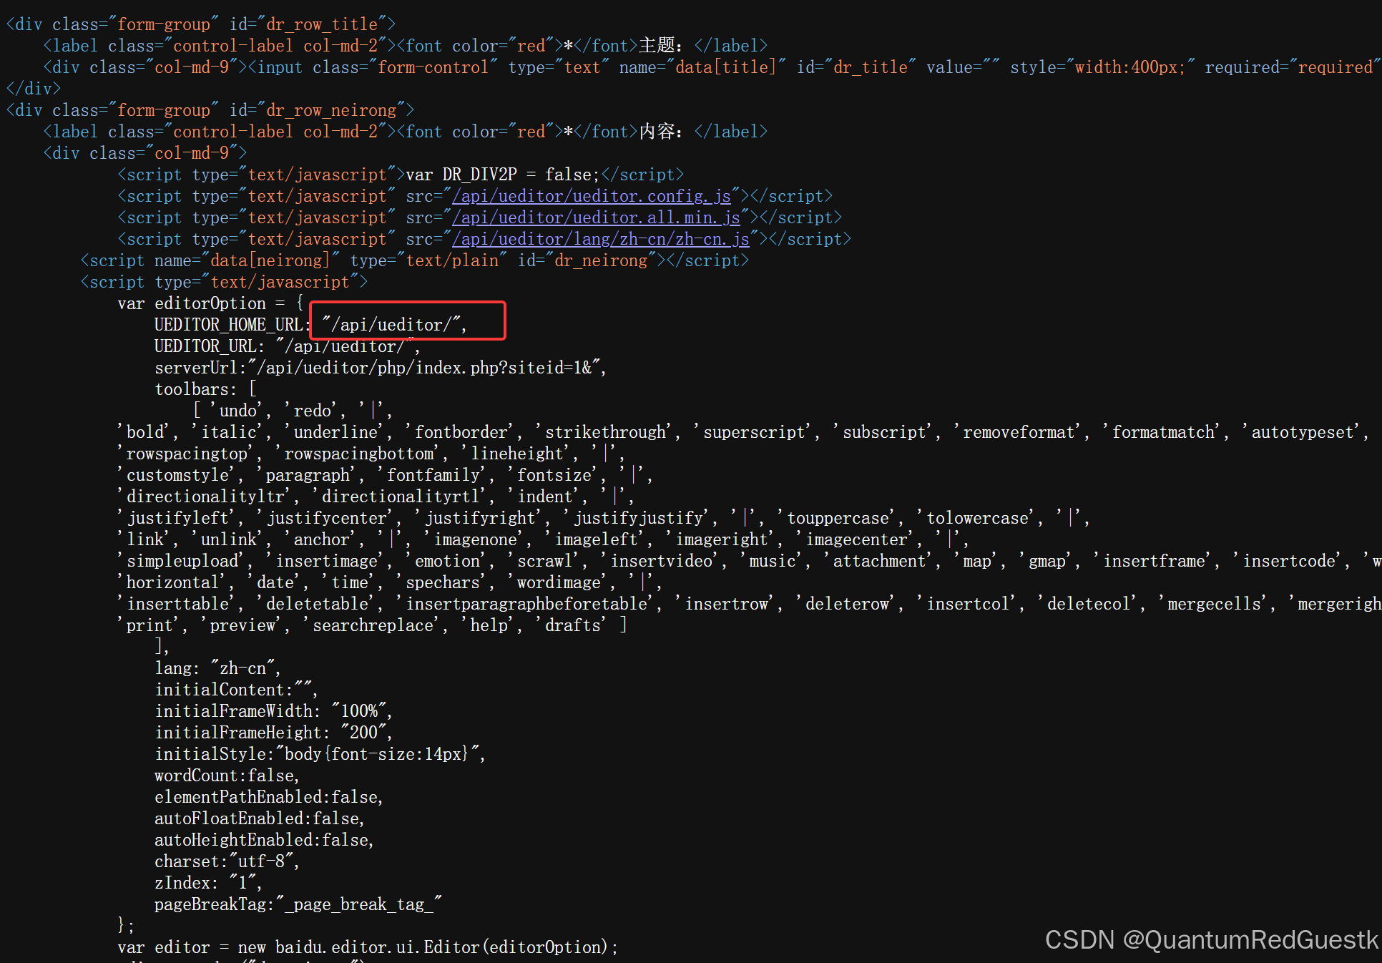Click the 'searchreplace' toolbar string

tap(373, 625)
